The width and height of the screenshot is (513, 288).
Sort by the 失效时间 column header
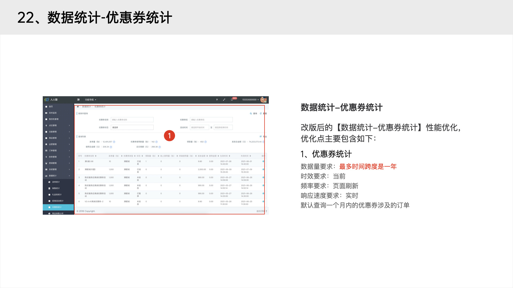click(x=246, y=156)
